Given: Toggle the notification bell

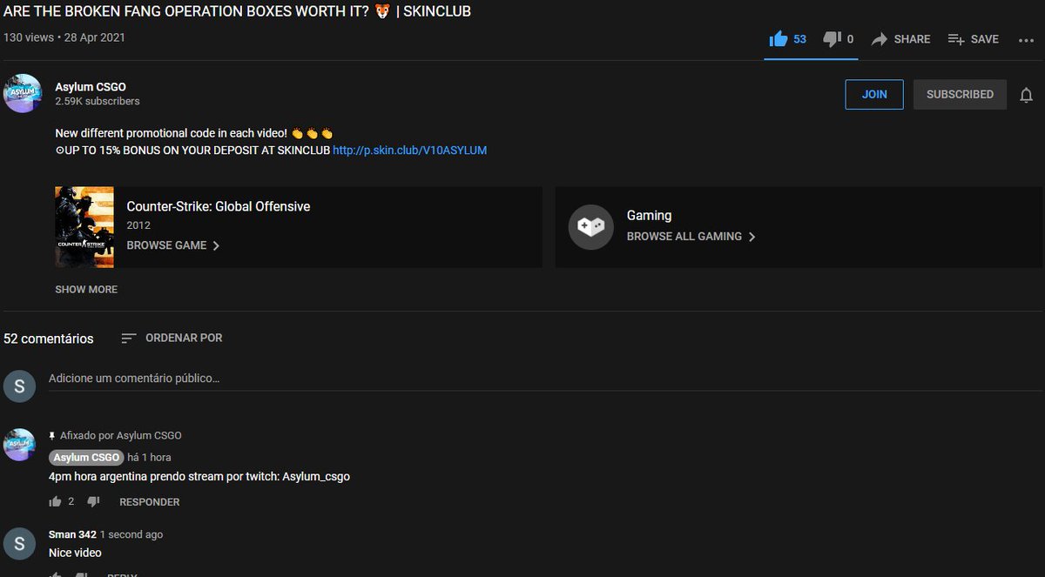Looking at the screenshot, I should (x=1026, y=95).
